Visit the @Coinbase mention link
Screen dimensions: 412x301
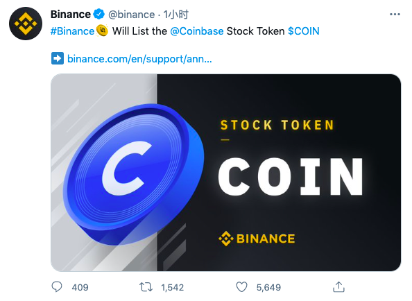point(197,31)
